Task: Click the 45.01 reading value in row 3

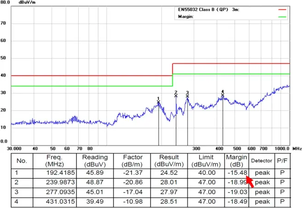Action: click(94, 192)
